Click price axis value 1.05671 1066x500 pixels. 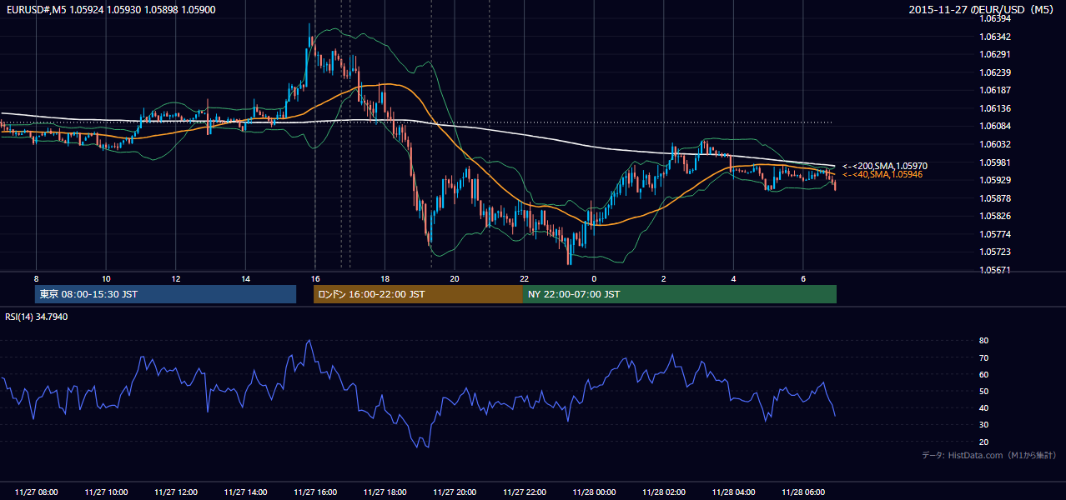(x=997, y=270)
